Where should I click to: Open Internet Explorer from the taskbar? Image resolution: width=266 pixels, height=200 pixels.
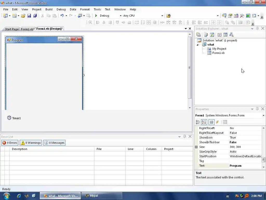19,196
